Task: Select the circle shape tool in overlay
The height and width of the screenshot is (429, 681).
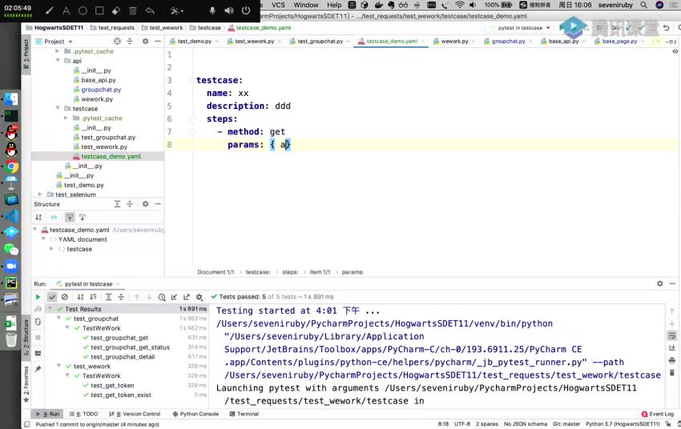Action: tap(83, 10)
